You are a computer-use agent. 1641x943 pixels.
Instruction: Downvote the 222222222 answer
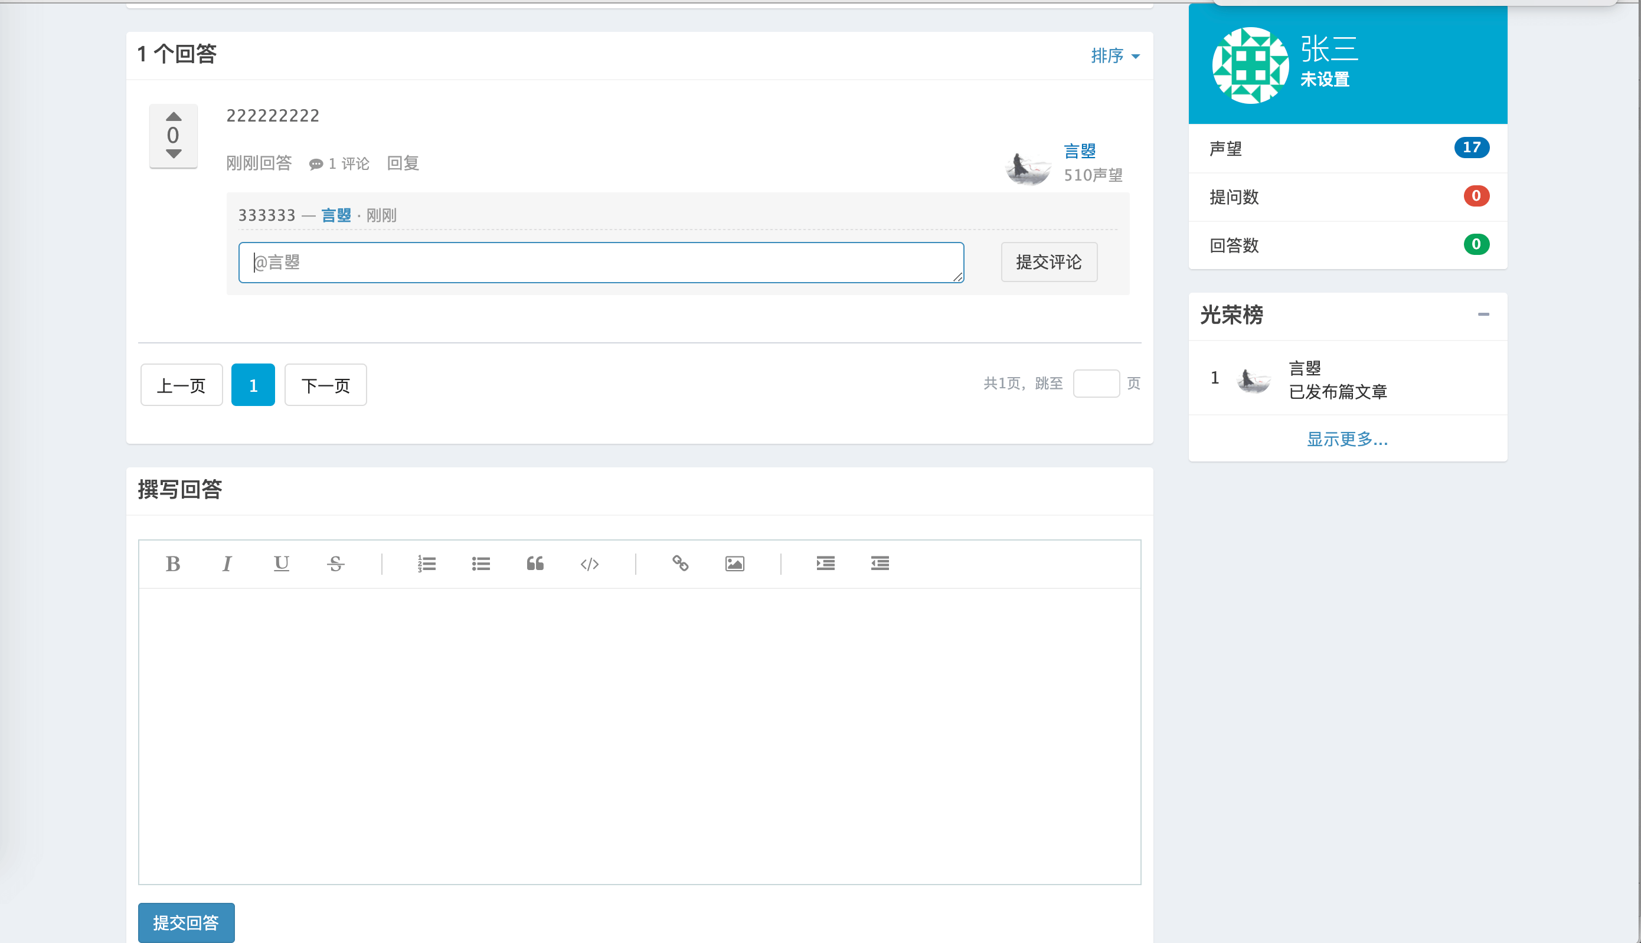point(173,155)
